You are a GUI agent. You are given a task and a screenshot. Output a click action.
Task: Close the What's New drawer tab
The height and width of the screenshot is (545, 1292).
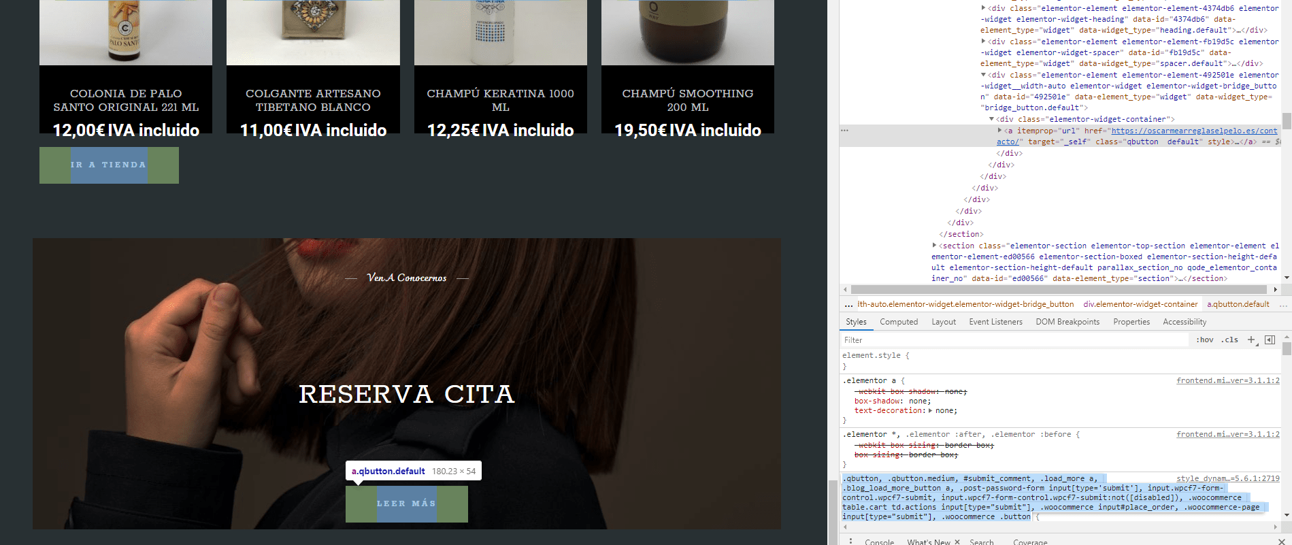957,542
